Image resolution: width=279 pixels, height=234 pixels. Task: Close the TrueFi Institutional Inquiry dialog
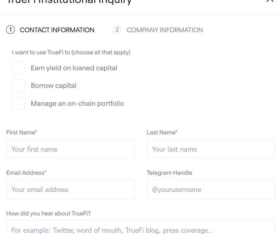(270, 1)
